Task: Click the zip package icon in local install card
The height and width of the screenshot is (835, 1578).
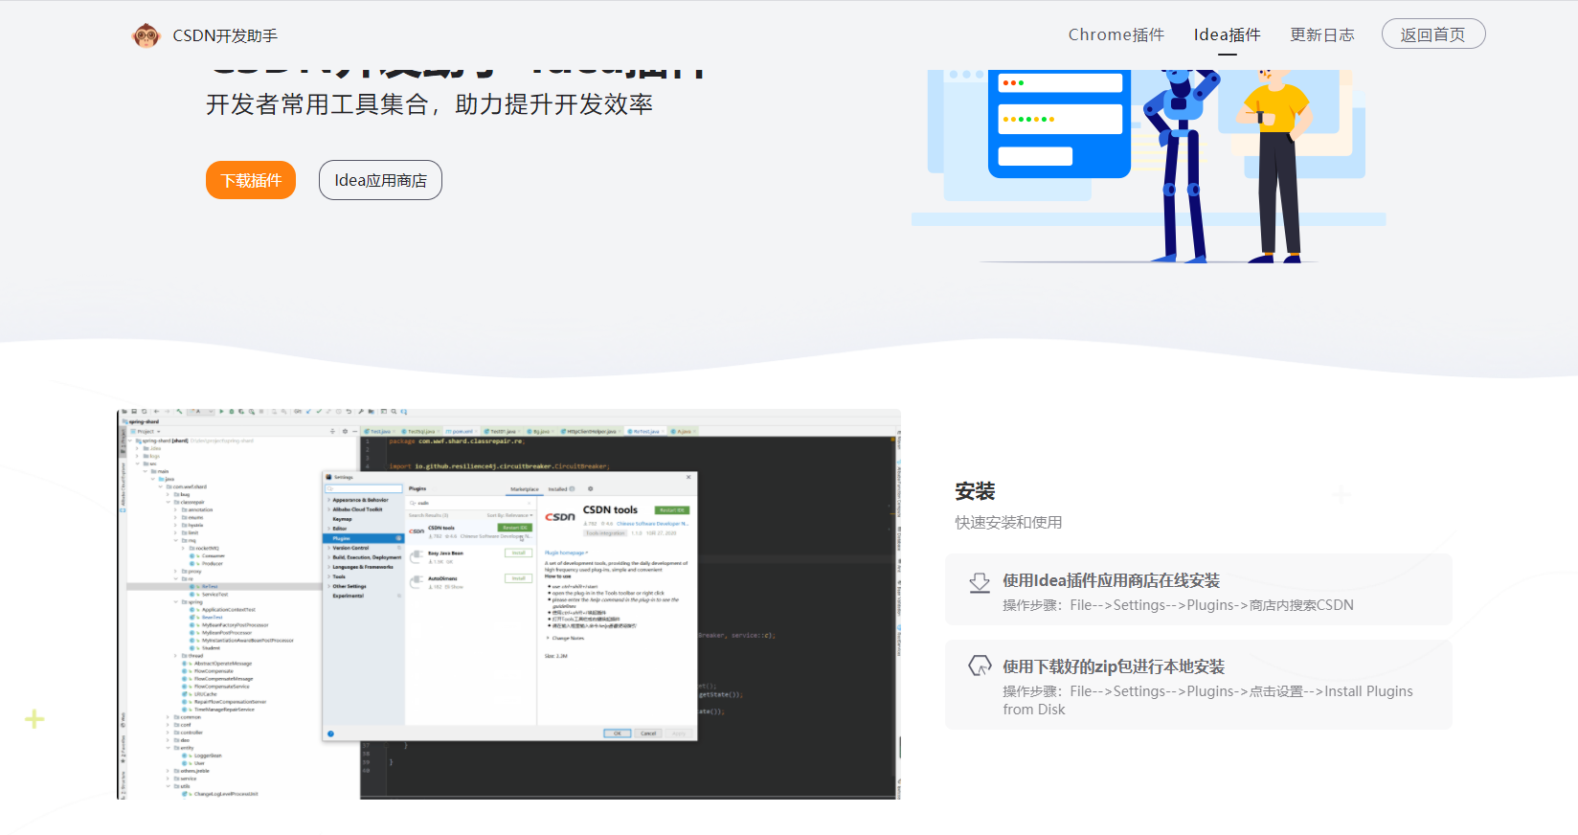Action: (980, 666)
